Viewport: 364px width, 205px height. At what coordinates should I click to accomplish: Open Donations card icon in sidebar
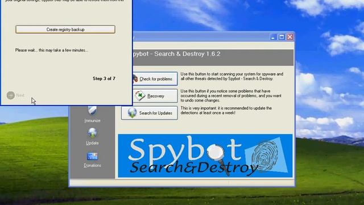click(92, 156)
